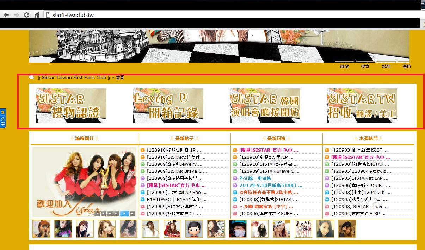Click rank 5 icon beside 外交統一申請帖
This screenshot has width=425, height=250.
pyautogui.click(x=235, y=178)
